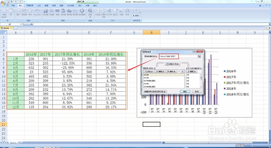Click the Switch Row/Column (切换行/列) button
Image resolution: width=271 pixels, height=148 pixels.
173,64
